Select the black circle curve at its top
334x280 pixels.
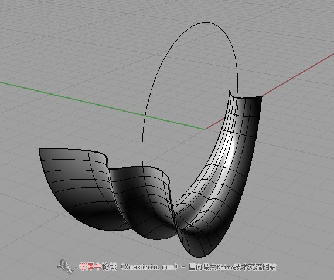coord(205,23)
